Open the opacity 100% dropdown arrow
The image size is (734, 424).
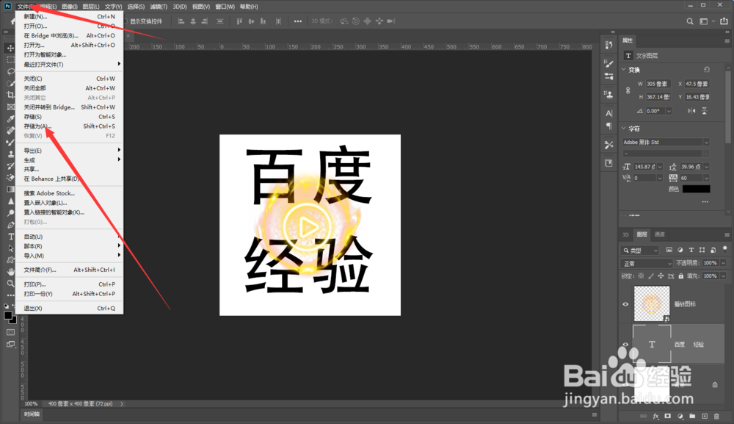point(723,263)
